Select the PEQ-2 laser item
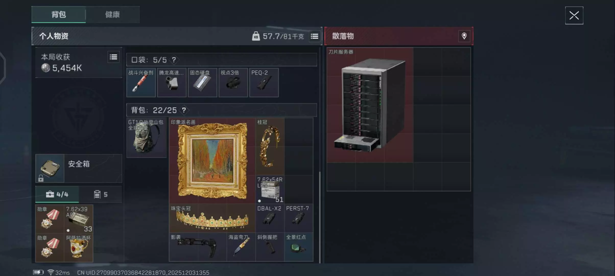 pyautogui.click(x=264, y=83)
